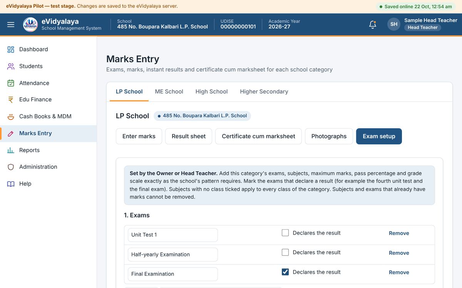
Task: Click the Administration shield icon
Action: 11,167
